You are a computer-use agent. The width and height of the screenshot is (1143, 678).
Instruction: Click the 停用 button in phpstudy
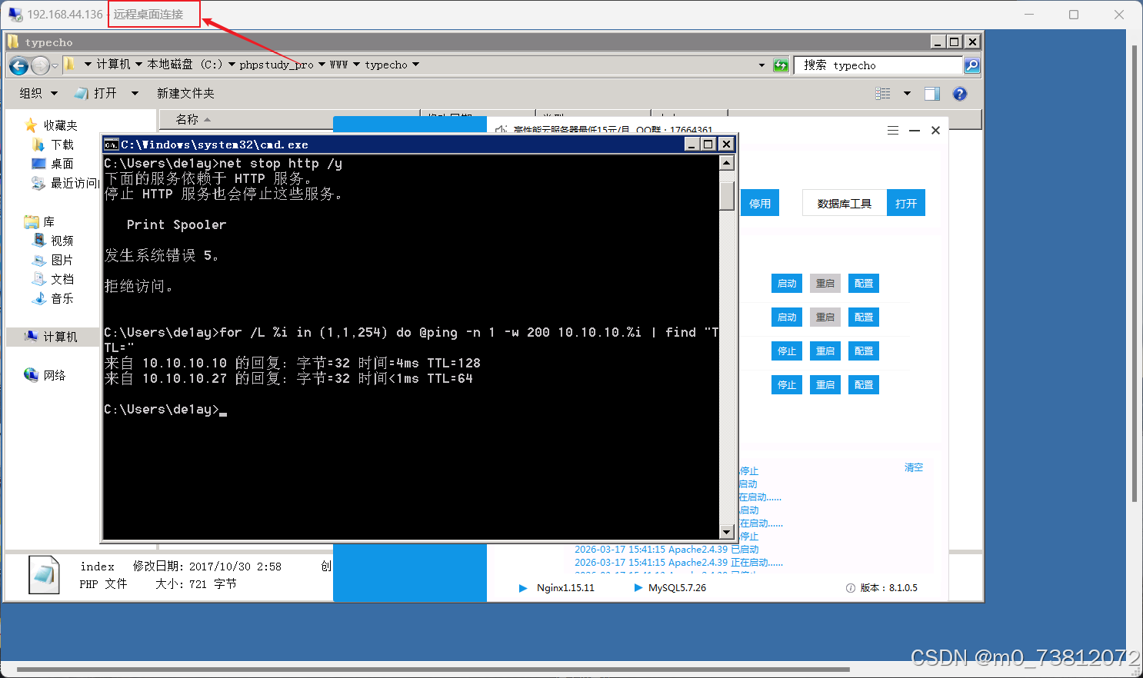pos(760,204)
